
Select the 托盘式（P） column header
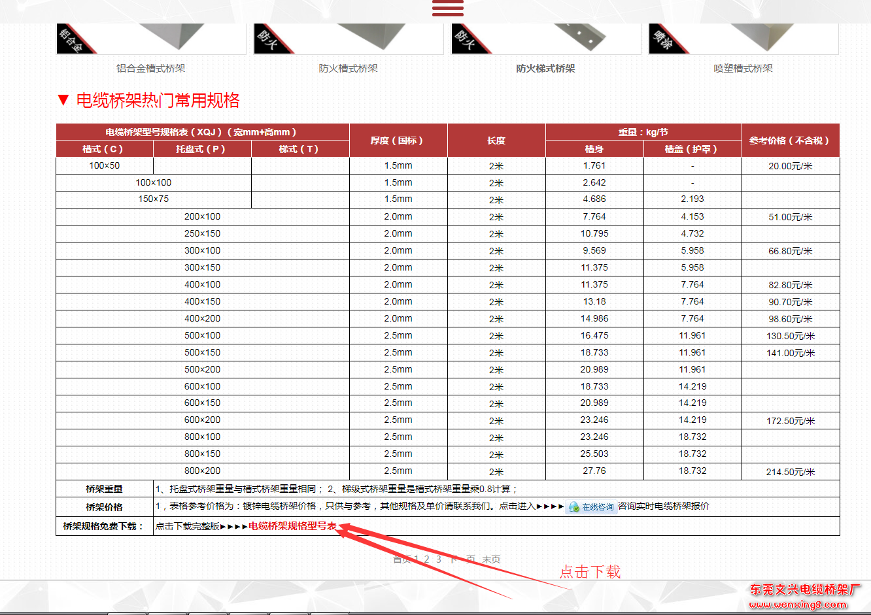[202, 148]
